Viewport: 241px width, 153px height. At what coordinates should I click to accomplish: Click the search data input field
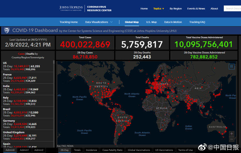click(232, 8)
